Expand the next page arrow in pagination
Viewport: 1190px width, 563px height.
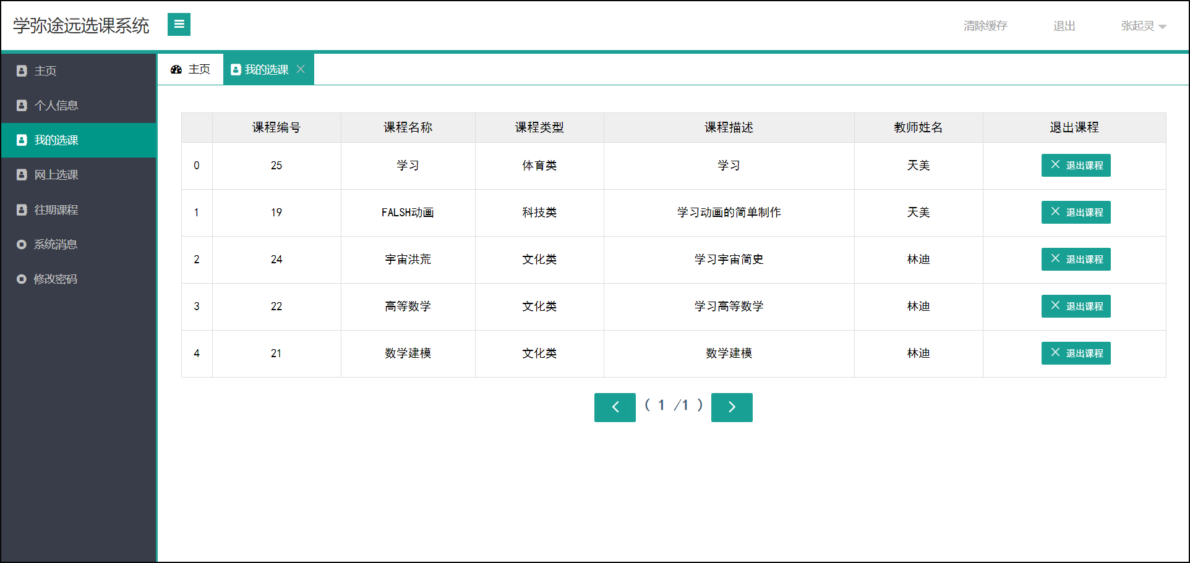click(732, 407)
